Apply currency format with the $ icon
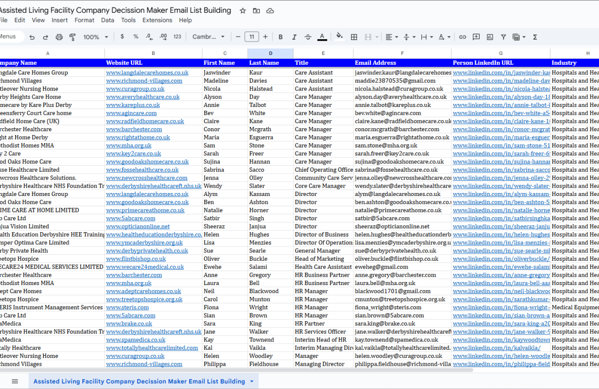 pyautogui.click(x=122, y=37)
